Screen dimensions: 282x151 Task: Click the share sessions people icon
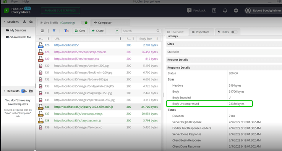[31, 21]
